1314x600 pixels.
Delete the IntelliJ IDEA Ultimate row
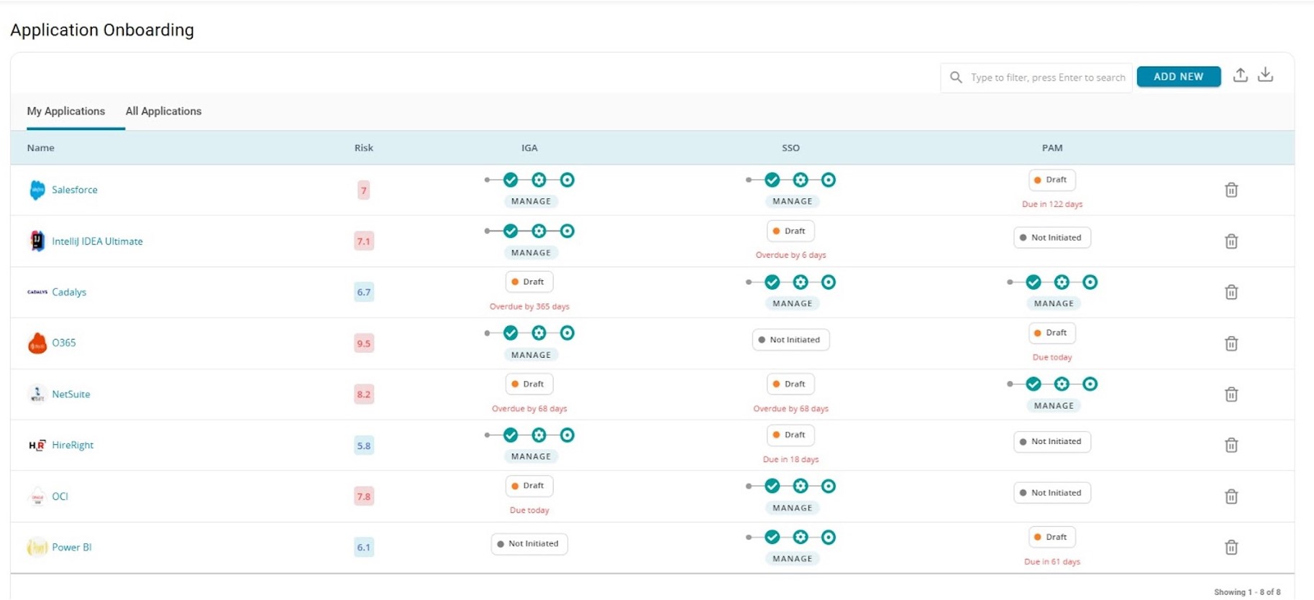(1231, 241)
